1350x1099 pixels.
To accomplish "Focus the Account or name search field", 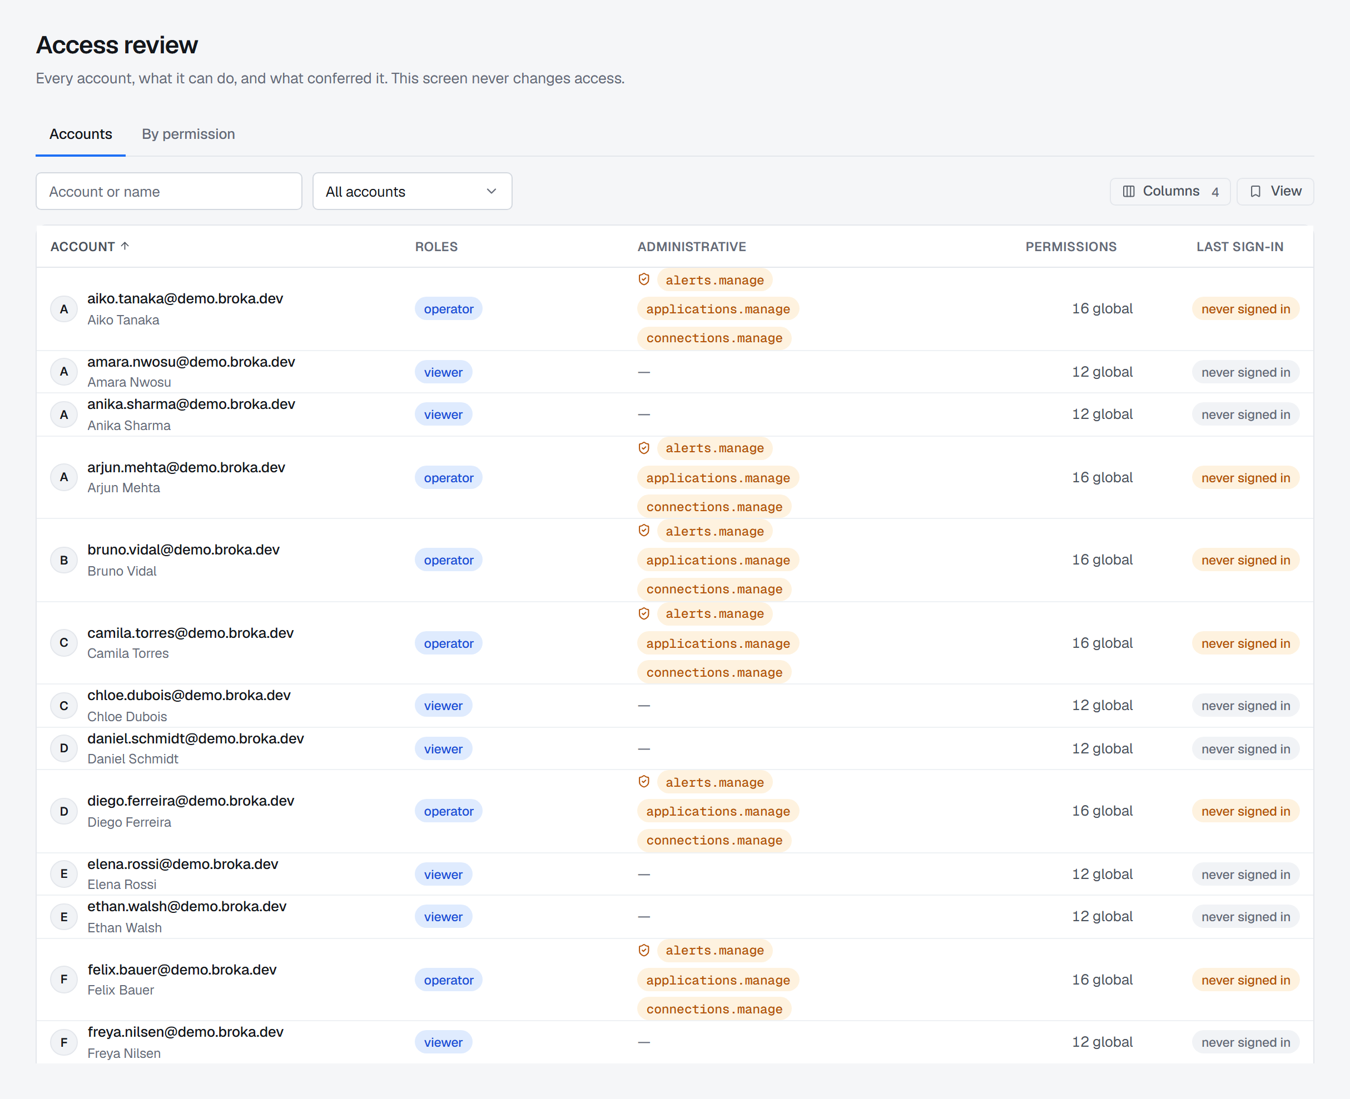I will [168, 191].
